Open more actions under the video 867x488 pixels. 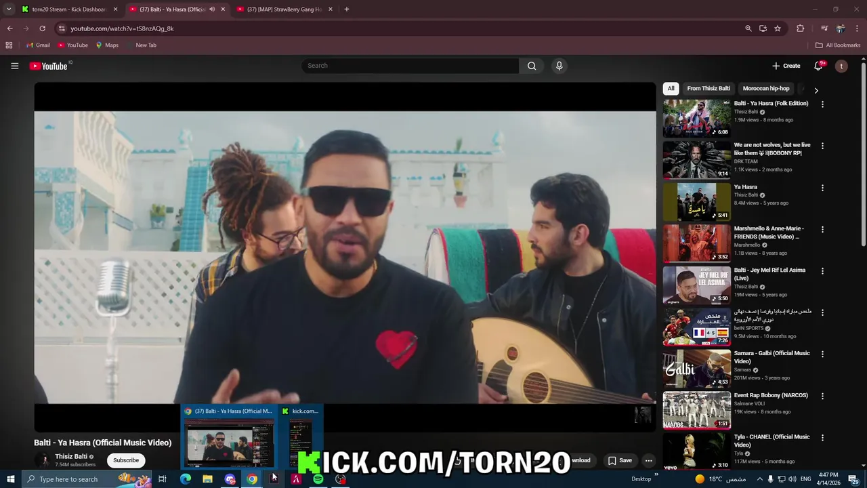649,460
